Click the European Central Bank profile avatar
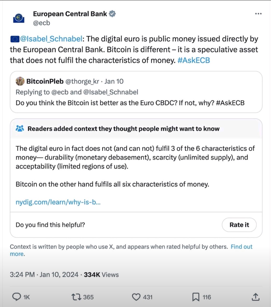The height and width of the screenshot is (307, 271). [x=19, y=18]
